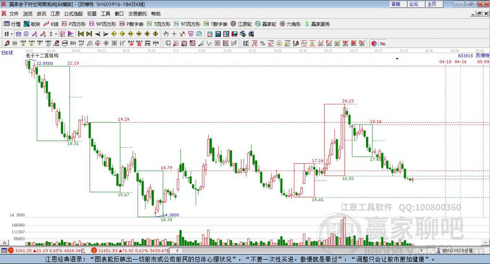Image resolution: width=490 pixels, height=264 pixels.
Task: Select the zigzag wave line tool
Action: (209, 44)
